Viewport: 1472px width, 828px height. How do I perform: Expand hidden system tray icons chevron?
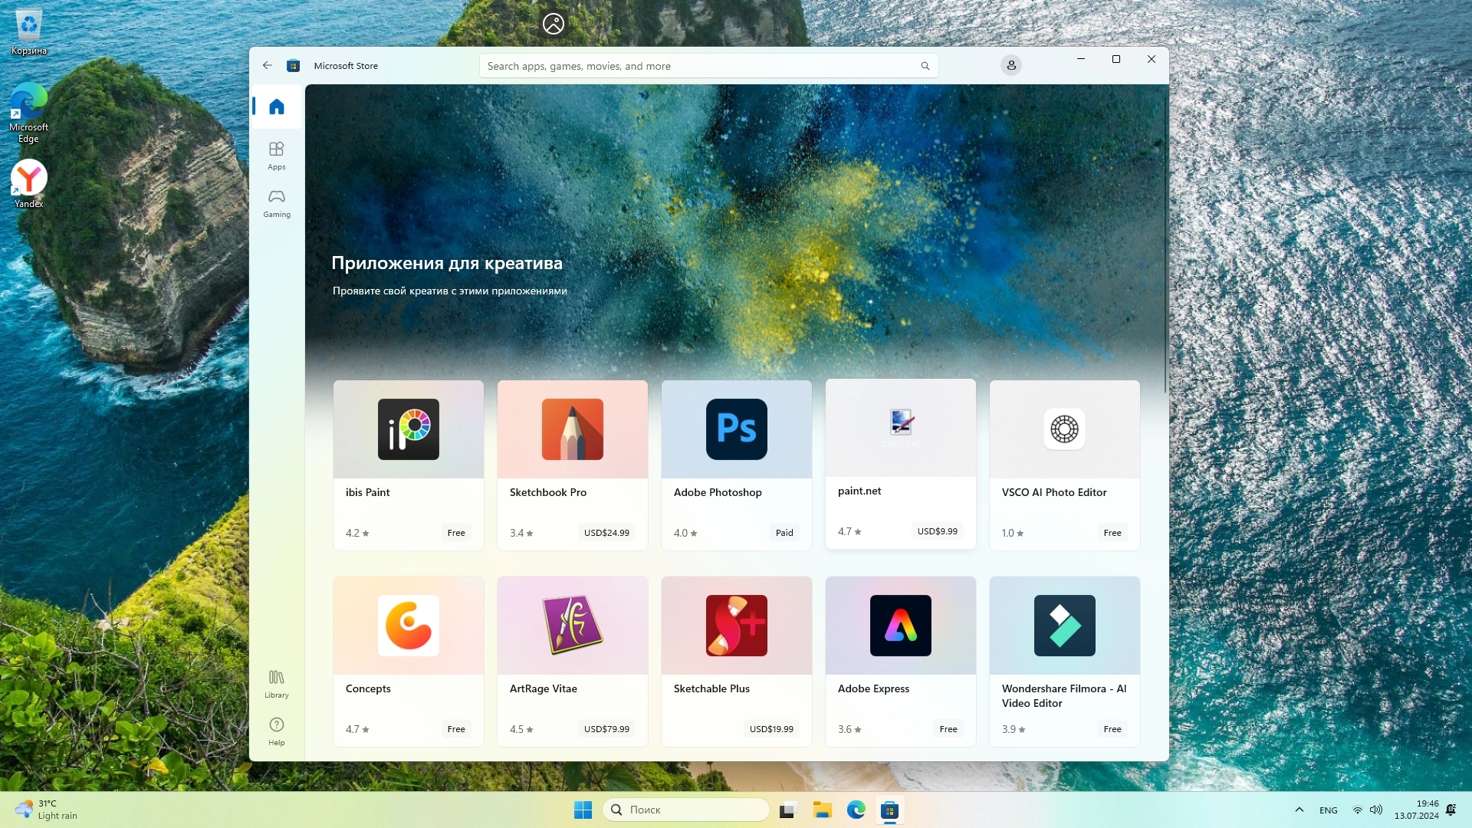pyautogui.click(x=1299, y=810)
